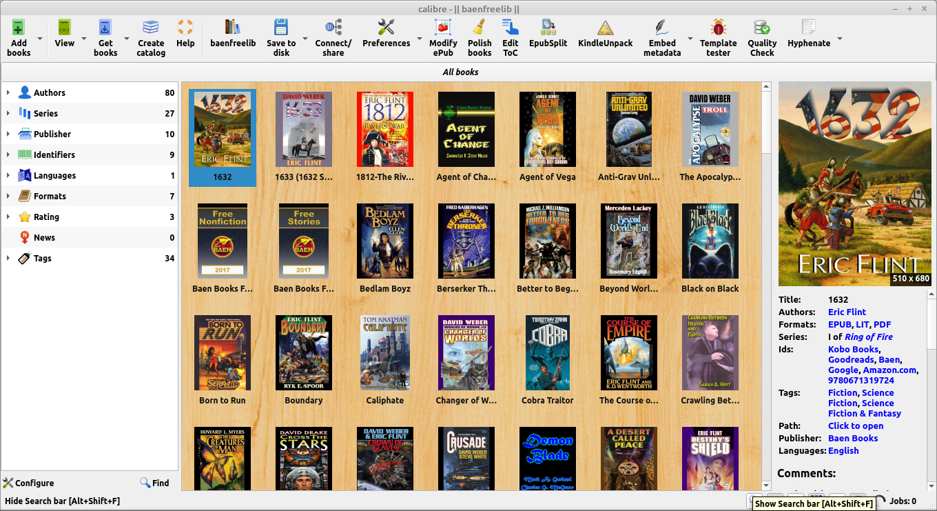Open the Click to open path link
The height and width of the screenshot is (511, 937).
pyautogui.click(x=856, y=425)
